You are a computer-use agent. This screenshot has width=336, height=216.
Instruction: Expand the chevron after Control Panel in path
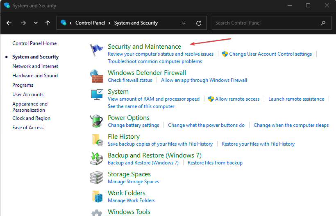click(109, 23)
